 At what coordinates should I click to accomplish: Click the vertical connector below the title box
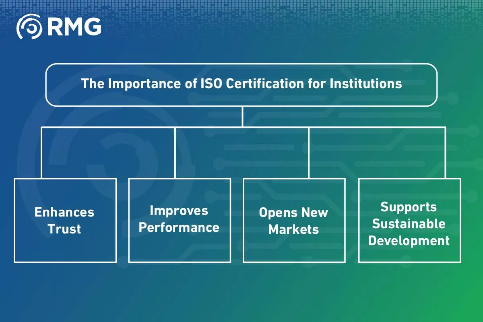pos(242,117)
